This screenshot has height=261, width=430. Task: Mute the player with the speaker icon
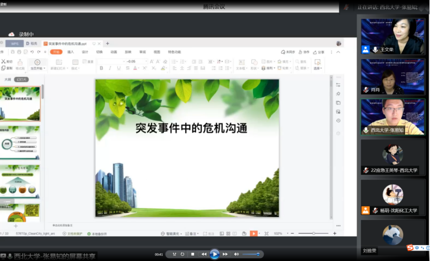pyautogui.click(x=236, y=254)
